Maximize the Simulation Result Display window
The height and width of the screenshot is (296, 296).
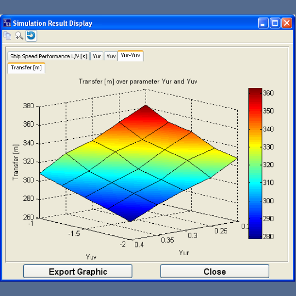point(275,23)
